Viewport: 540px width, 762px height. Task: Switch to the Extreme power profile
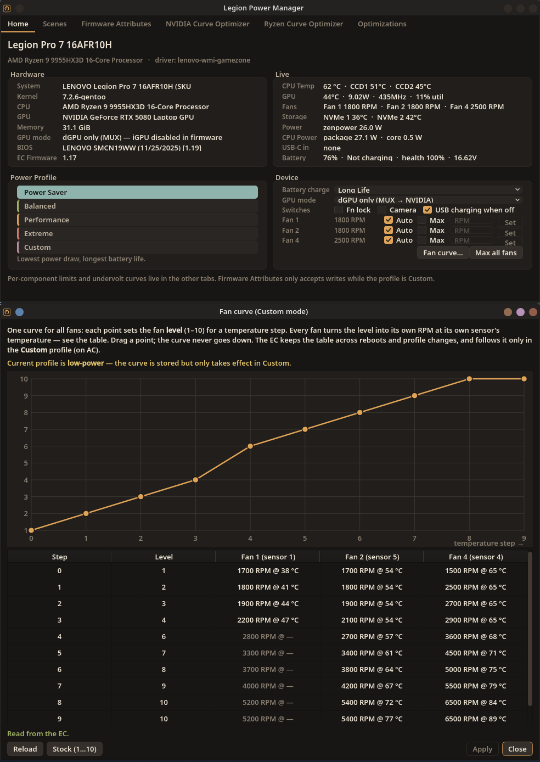click(137, 233)
